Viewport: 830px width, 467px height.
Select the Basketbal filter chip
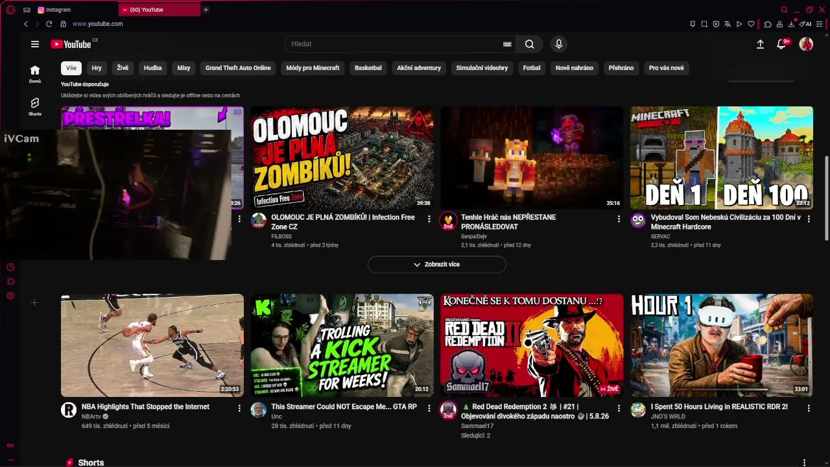click(x=368, y=68)
